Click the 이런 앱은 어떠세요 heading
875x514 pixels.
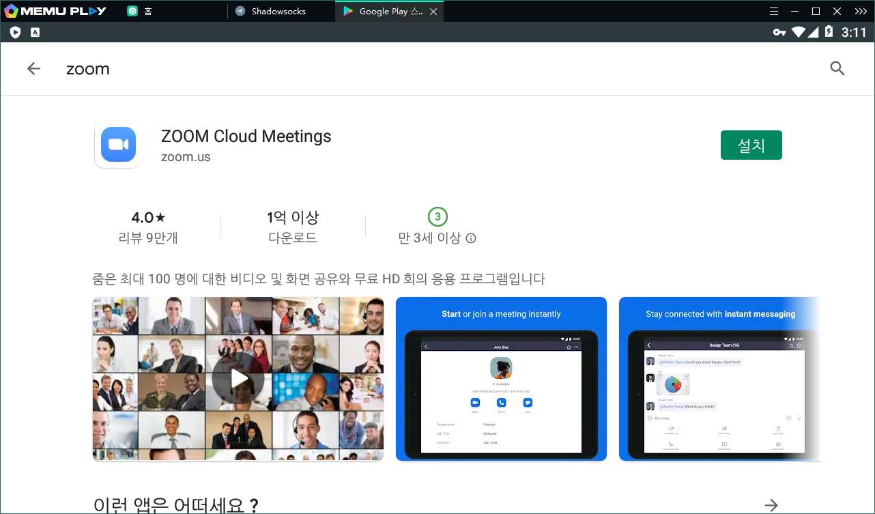point(176,505)
